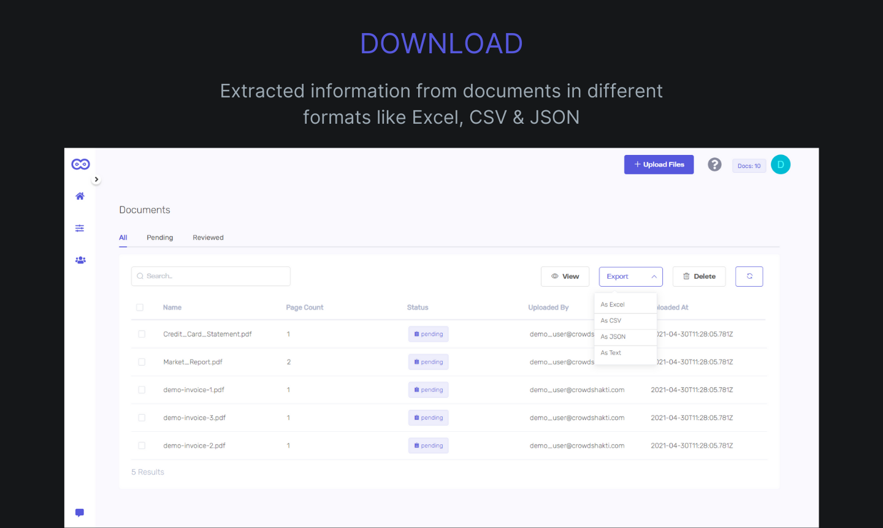
Task: Check the demo-invoice-3.pdf row checkbox
Action: (142, 418)
